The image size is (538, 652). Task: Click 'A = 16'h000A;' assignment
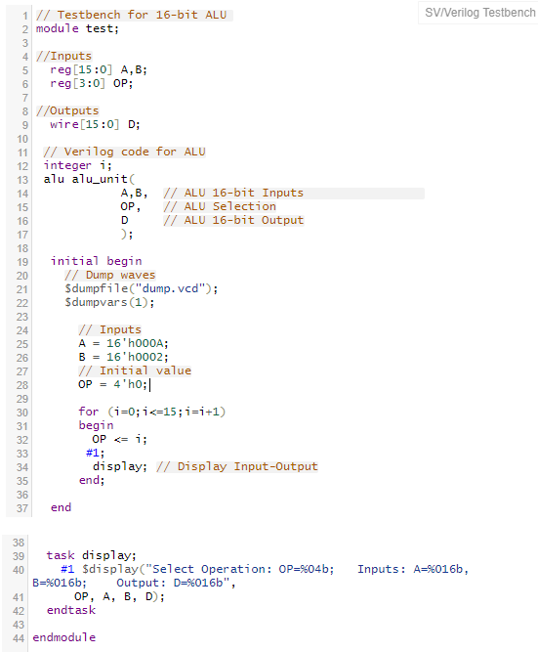click(123, 343)
